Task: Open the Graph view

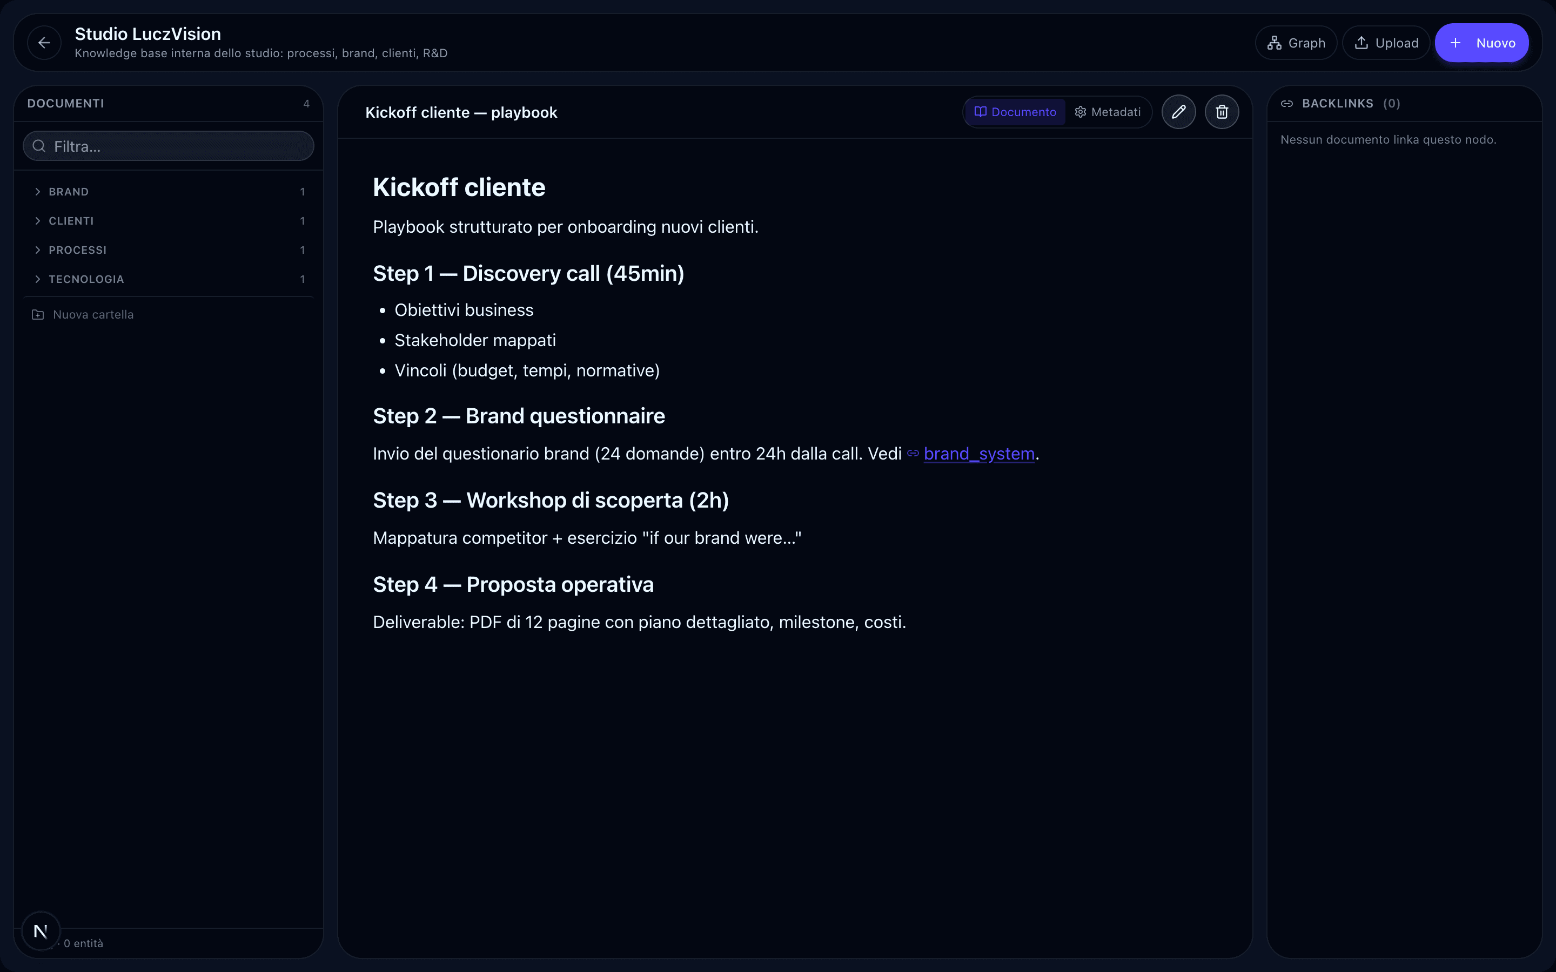Action: coord(1296,43)
